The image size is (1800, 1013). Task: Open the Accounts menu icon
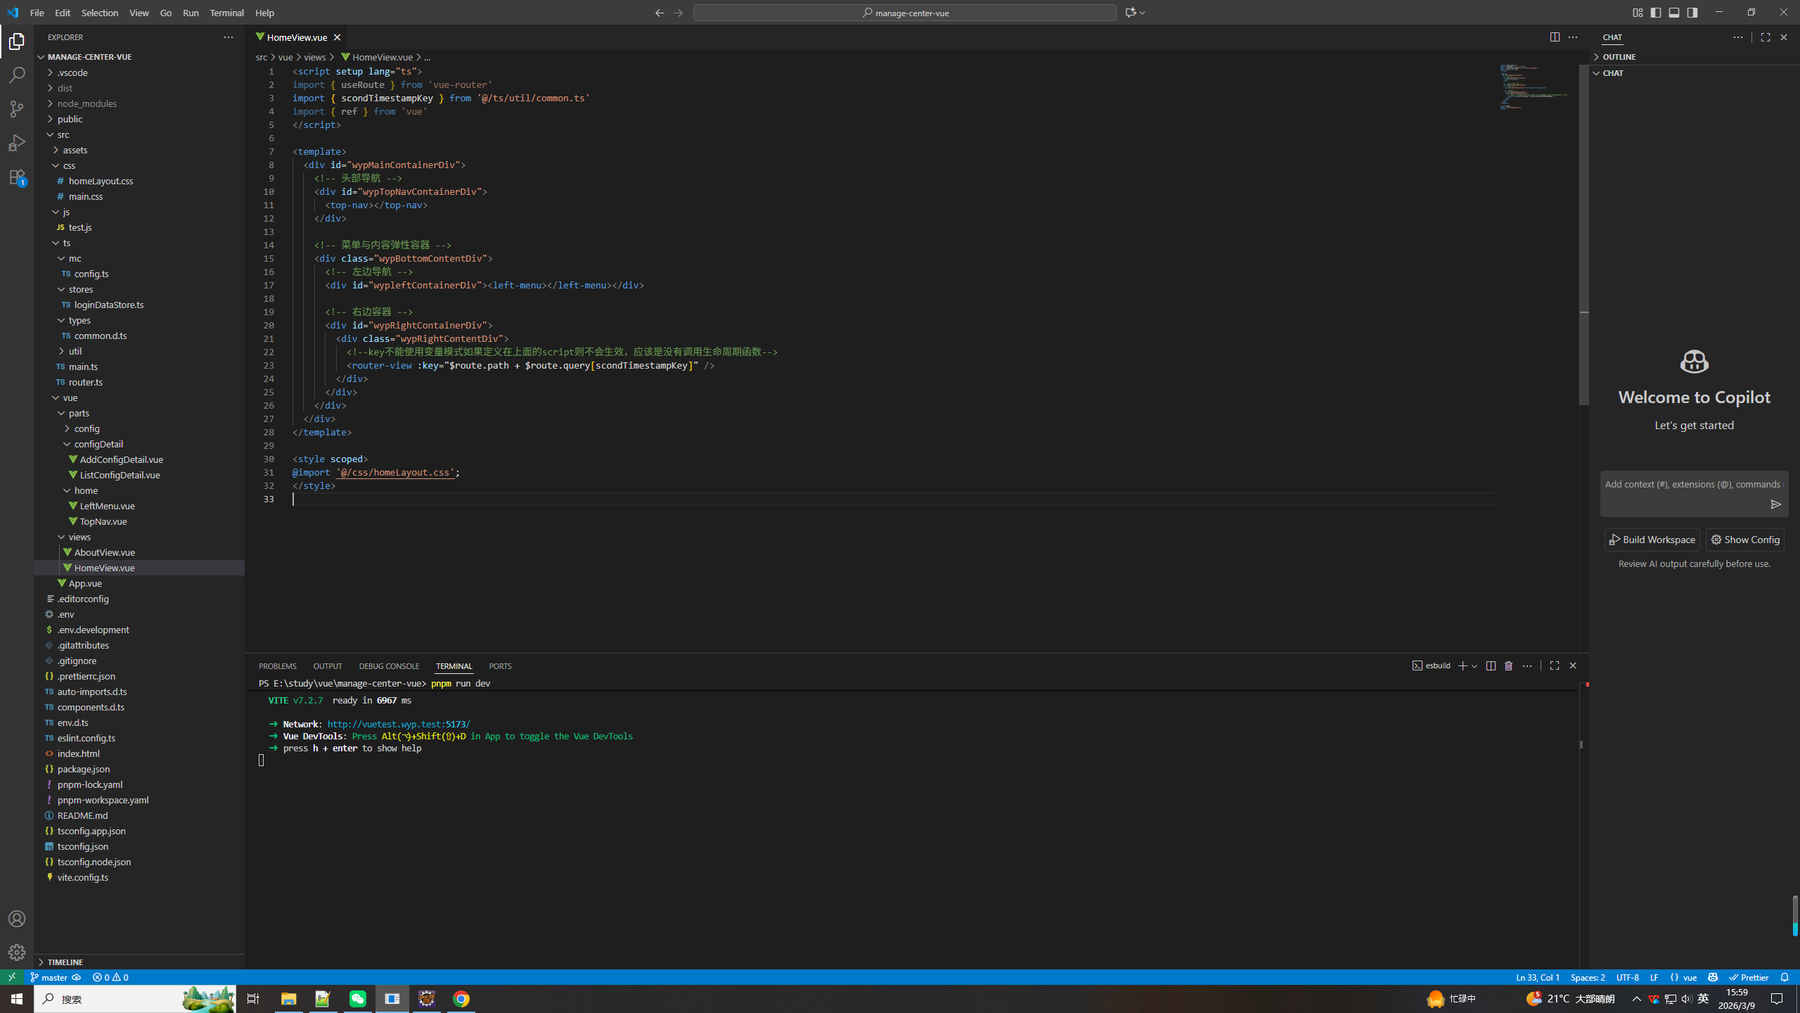point(17,919)
